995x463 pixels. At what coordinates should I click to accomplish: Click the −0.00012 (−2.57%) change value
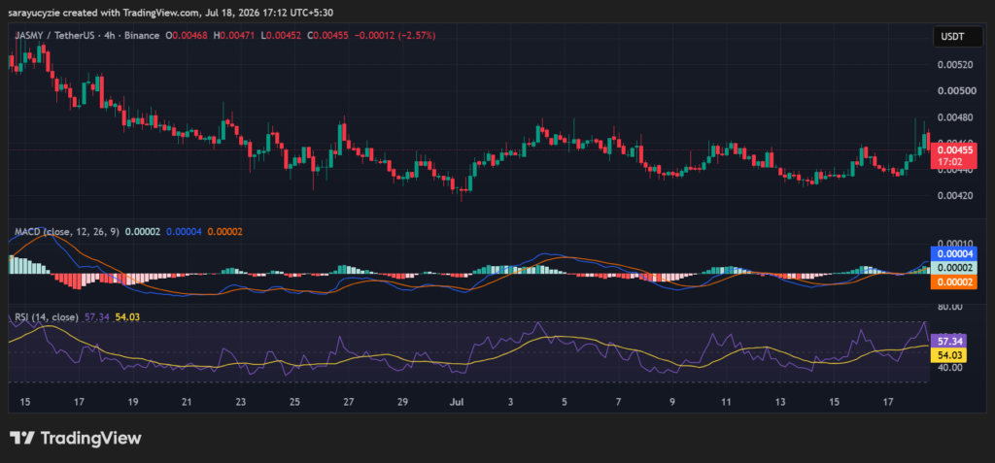point(395,36)
